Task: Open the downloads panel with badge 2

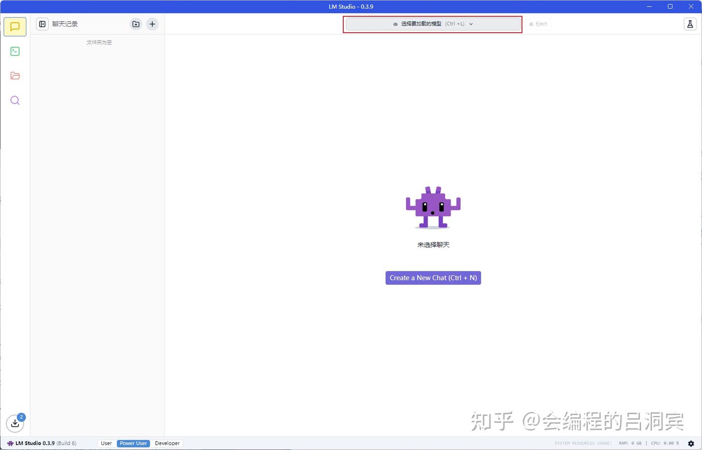Action: click(x=15, y=423)
